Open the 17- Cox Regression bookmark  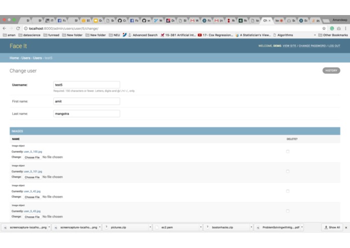coord(216,35)
